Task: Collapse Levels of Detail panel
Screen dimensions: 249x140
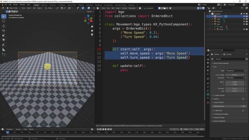Action: point(218,102)
